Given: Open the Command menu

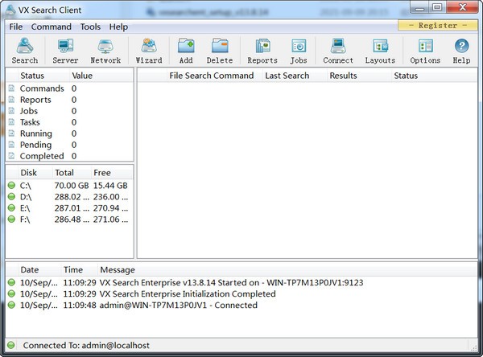Looking at the screenshot, I should [x=52, y=27].
